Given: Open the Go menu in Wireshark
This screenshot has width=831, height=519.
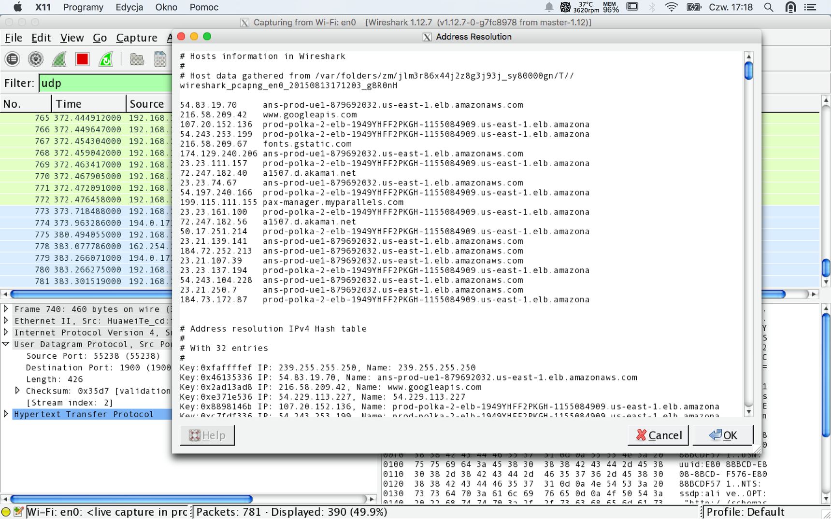Looking at the screenshot, I should [x=100, y=38].
